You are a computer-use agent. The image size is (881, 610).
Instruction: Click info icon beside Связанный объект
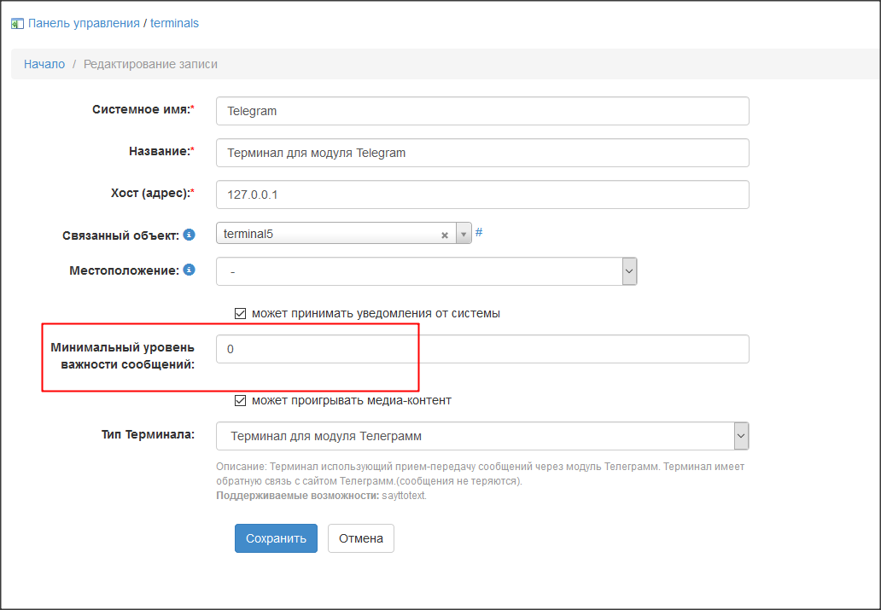[190, 235]
